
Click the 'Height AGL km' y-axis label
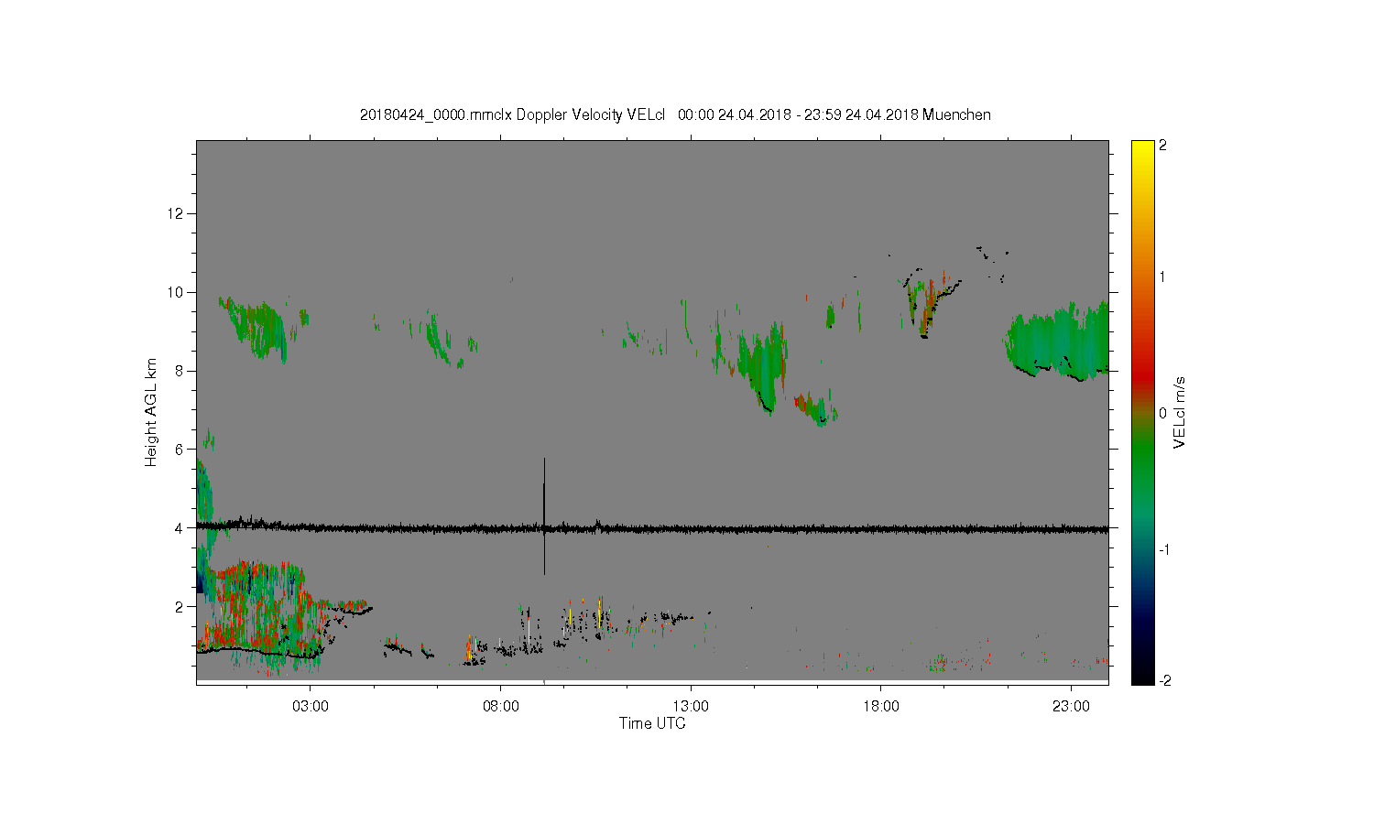point(151,412)
